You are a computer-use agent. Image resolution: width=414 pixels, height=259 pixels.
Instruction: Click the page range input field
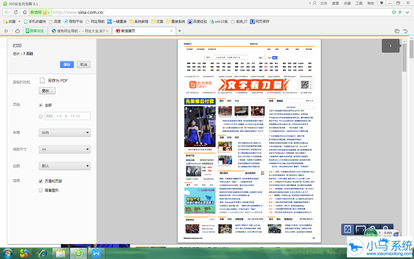[67, 116]
